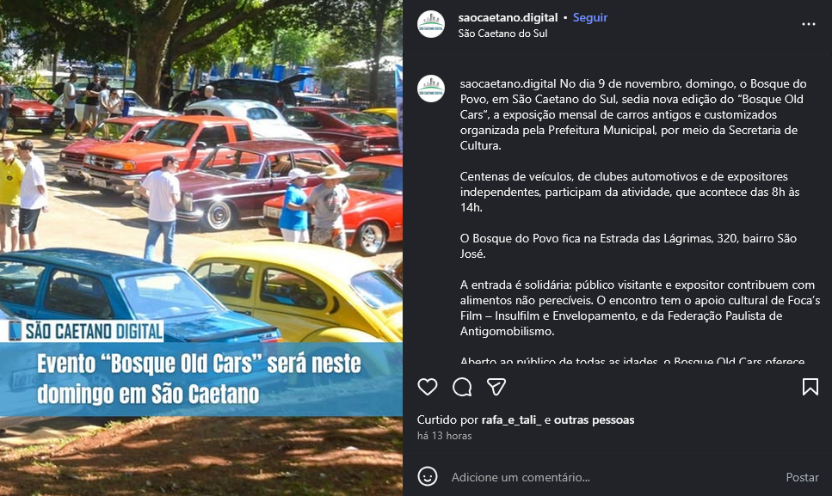Viewport: 832px width, 496px height.
Task: Share the post using the paper plane icon
Action: coord(496,387)
